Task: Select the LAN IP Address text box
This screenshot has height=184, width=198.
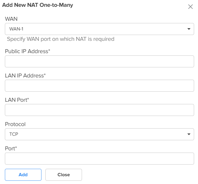Action: (x=99, y=86)
